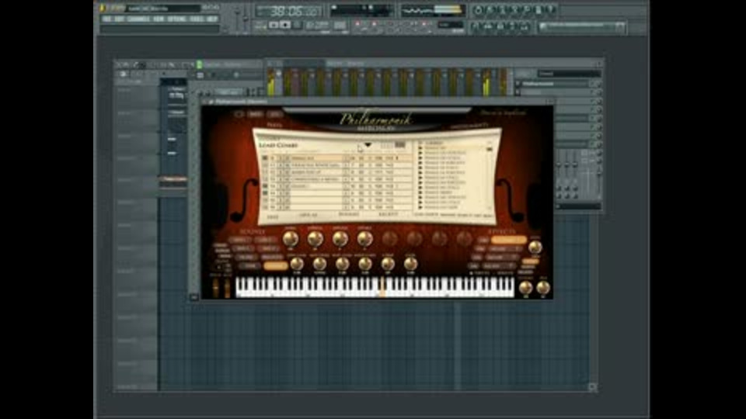
Task: Expand the second folder in instrument browser
Action: click(420, 153)
